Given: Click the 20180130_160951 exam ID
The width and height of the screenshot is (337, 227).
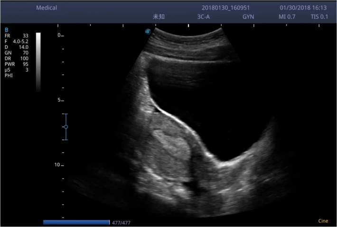Looking at the screenshot, I should (225, 8).
